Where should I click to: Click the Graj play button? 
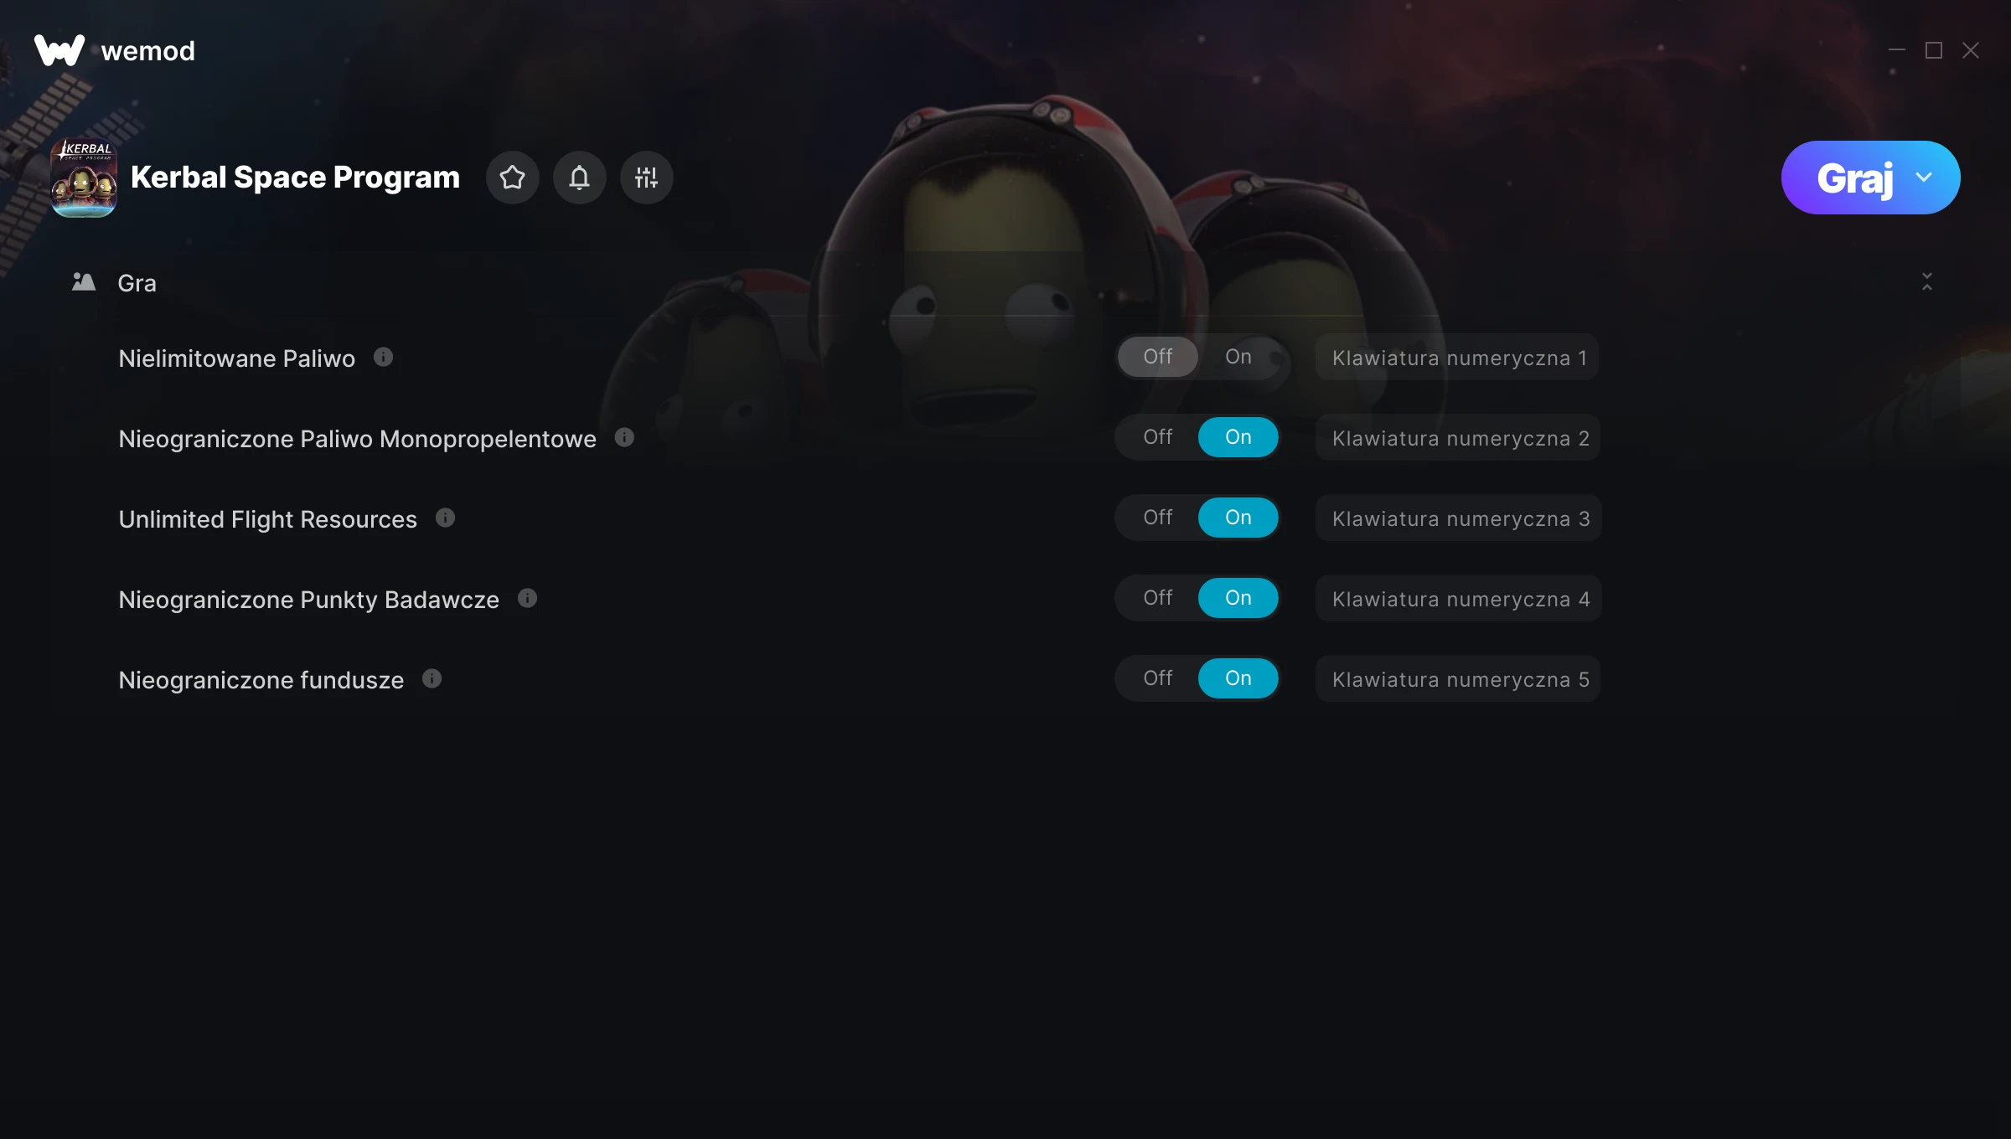pos(1853,178)
